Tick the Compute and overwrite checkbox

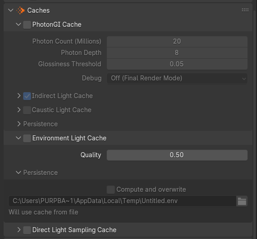111,189
